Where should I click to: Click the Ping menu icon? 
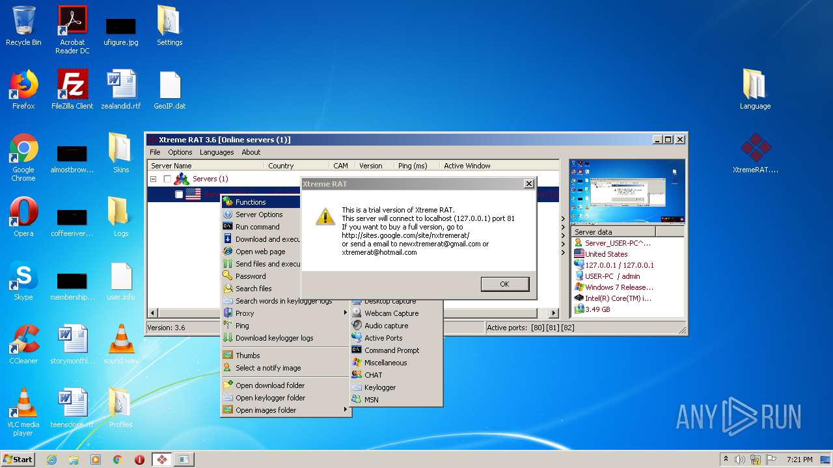[x=228, y=326]
